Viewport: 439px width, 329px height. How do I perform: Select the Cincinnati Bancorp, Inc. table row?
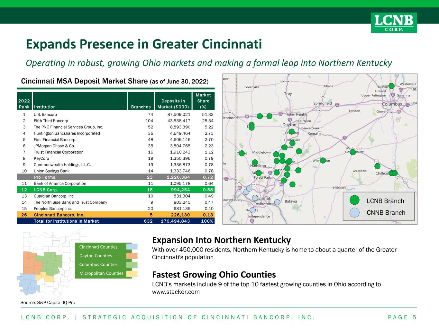(x=116, y=215)
